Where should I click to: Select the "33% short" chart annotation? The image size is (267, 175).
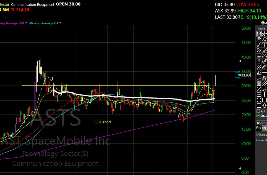[103, 122]
